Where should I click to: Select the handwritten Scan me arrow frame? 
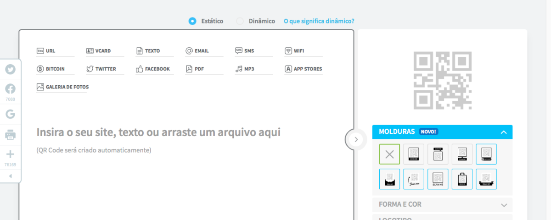414,179
